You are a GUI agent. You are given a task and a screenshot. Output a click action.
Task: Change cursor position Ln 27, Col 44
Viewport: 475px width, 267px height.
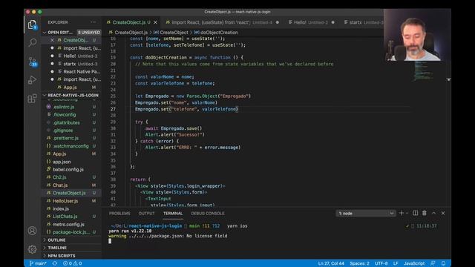point(331,263)
